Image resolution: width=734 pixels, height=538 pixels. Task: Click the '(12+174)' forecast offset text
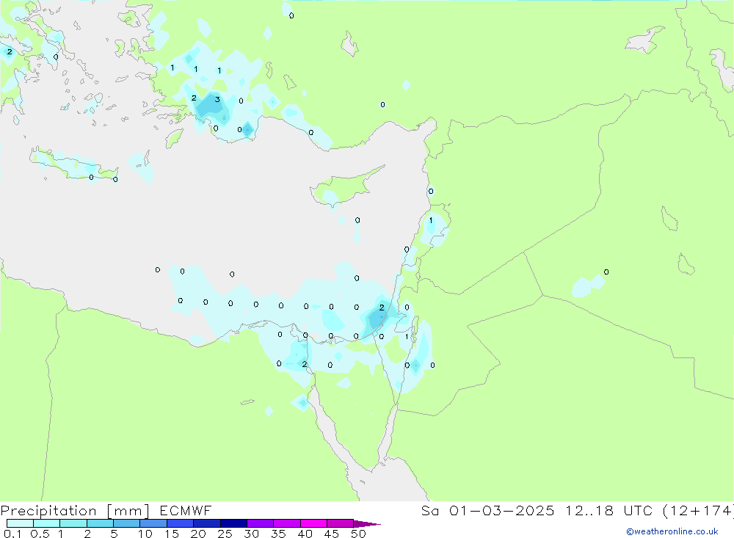coord(698,510)
